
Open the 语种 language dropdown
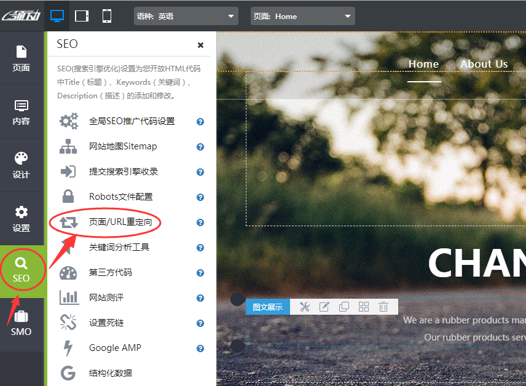[x=186, y=17]
